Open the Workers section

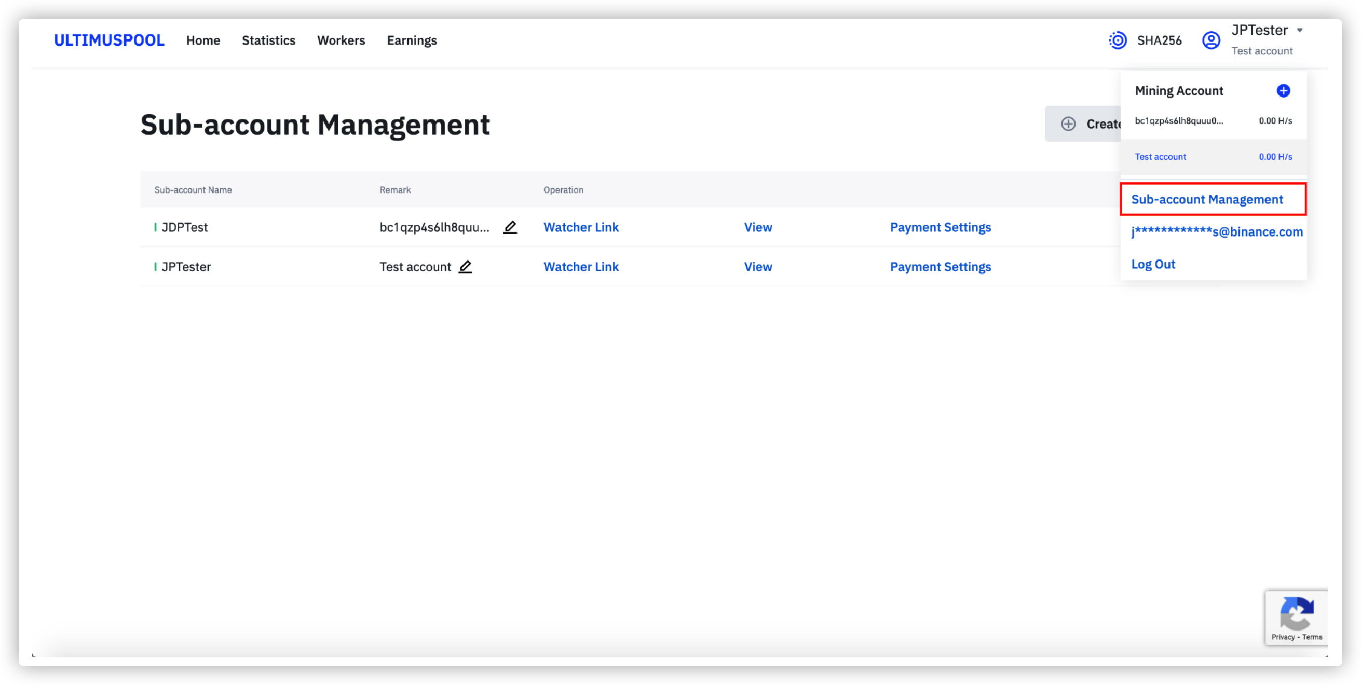(341, 40)
